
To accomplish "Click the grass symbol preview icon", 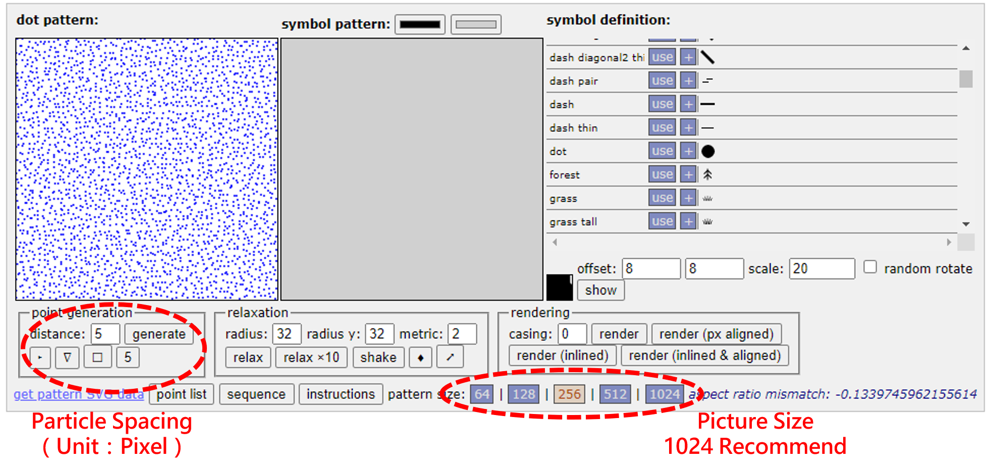I will [x=707, y=198].
